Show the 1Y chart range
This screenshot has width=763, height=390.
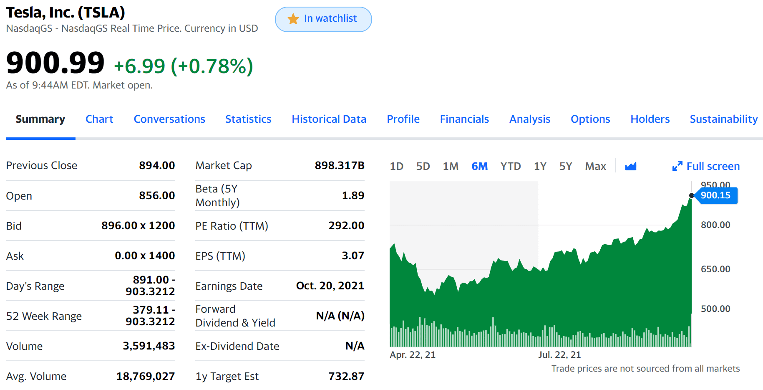click(540, 166)
